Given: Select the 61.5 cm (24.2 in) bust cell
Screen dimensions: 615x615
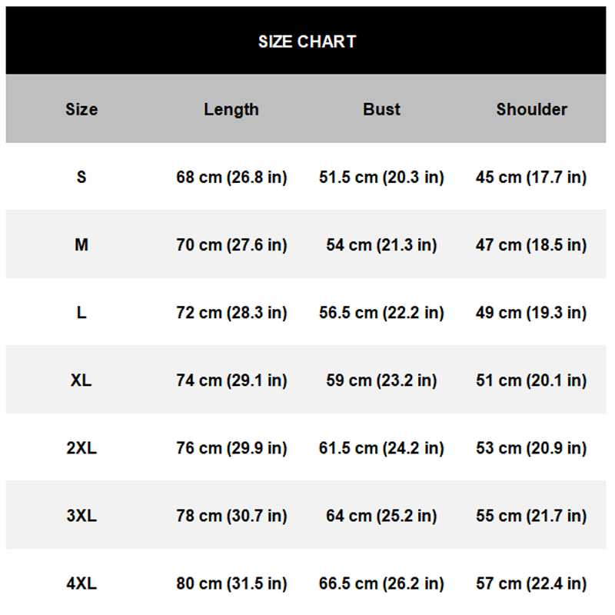Looking at the screenshot, I should click(x=381, y=448).
